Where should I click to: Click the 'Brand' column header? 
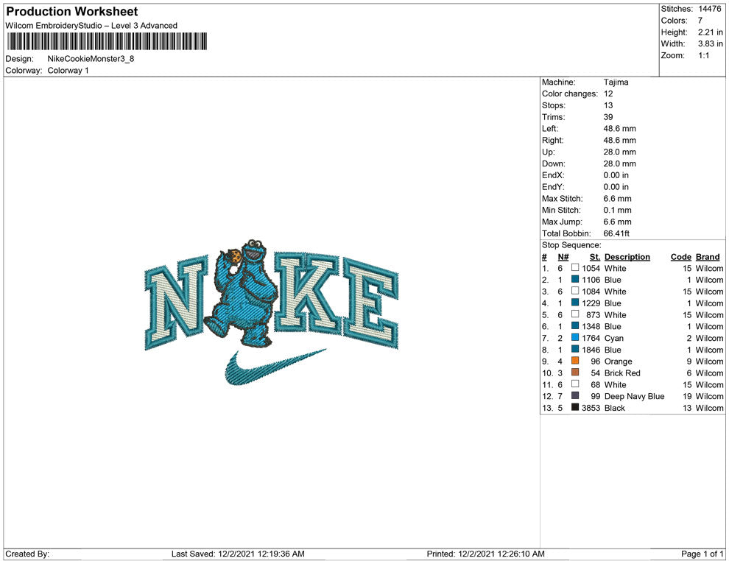point(708,256)
